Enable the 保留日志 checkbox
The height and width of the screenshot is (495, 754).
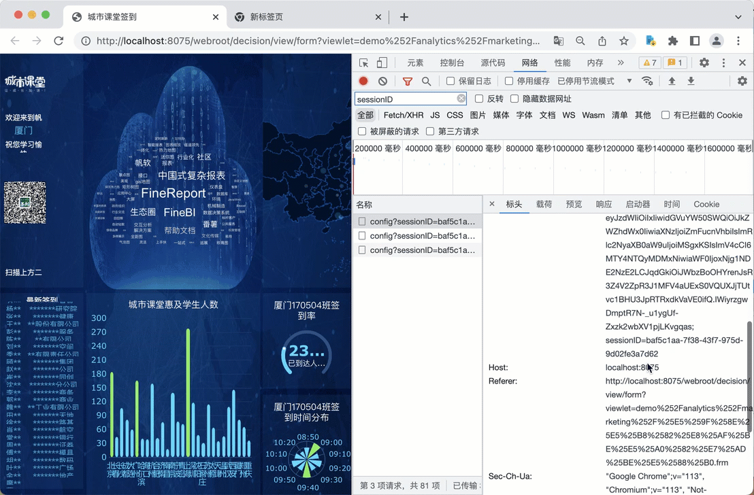[x=450, y=81]
